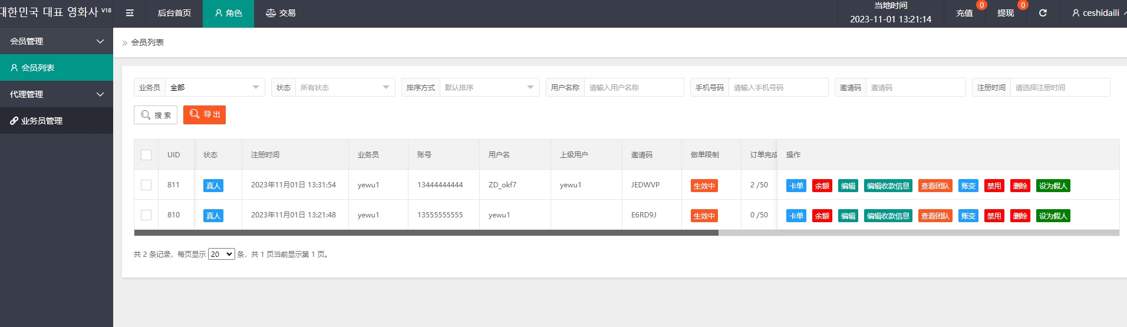
Task: Open ceshidaili user profile menu
Action: click(x=1098, y=13)
